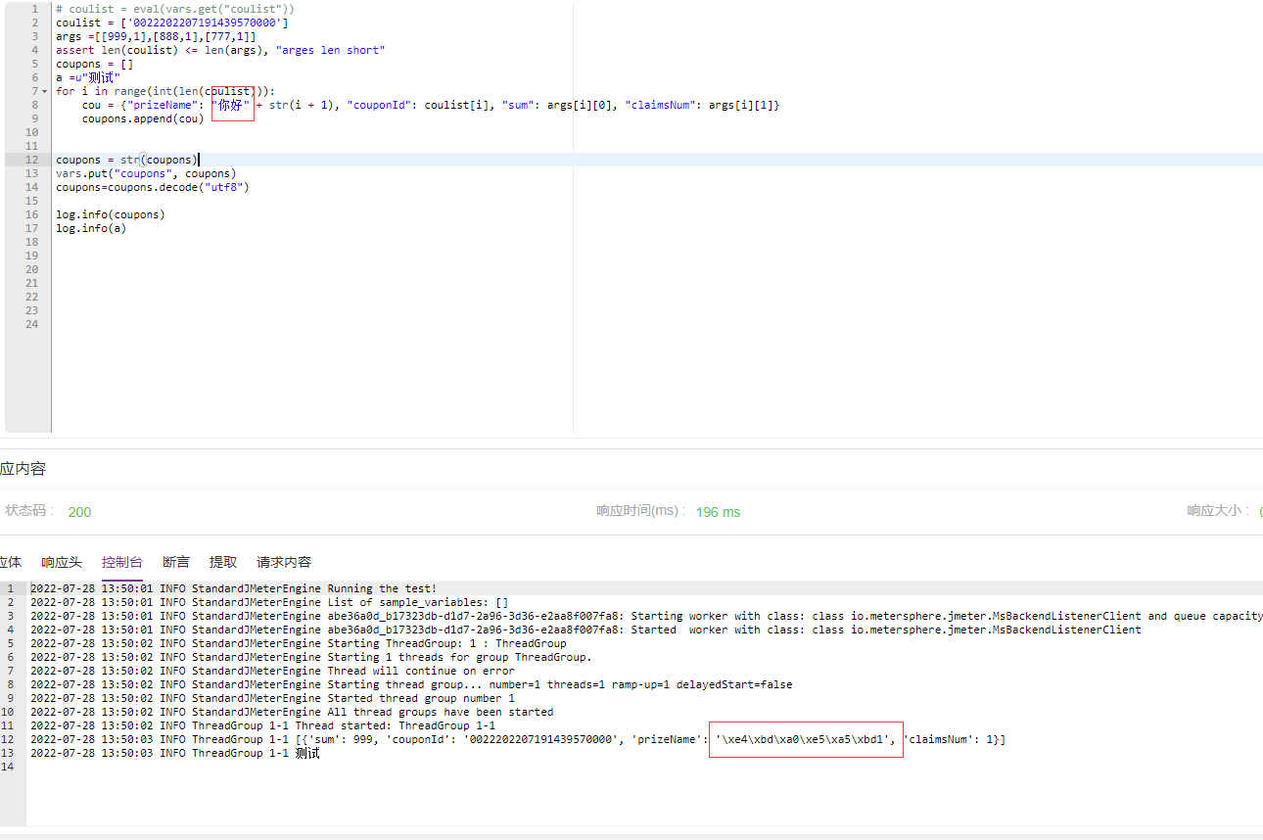Switch to the 提取 tab
This screenshot has height=840, width=1263.
point(222,562)
